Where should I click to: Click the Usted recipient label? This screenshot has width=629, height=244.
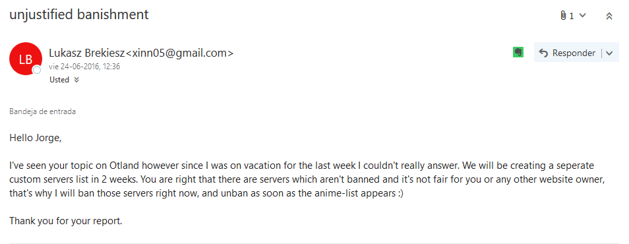pyautogui.click(x=59, y=80)
